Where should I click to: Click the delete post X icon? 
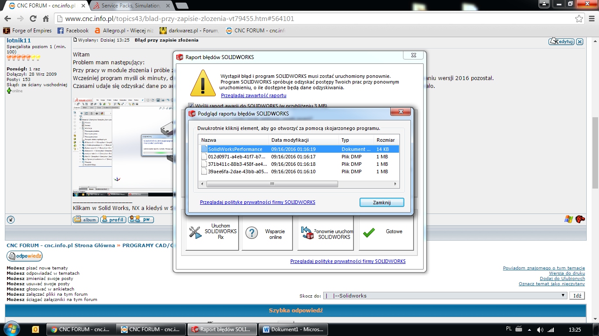click(580, 42)
